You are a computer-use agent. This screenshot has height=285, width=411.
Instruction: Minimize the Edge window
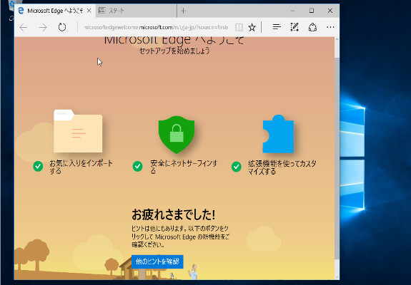[x=293, y=11]
